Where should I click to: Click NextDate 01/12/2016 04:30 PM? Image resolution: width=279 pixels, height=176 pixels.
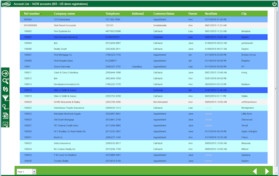click(x=215, y=131)
